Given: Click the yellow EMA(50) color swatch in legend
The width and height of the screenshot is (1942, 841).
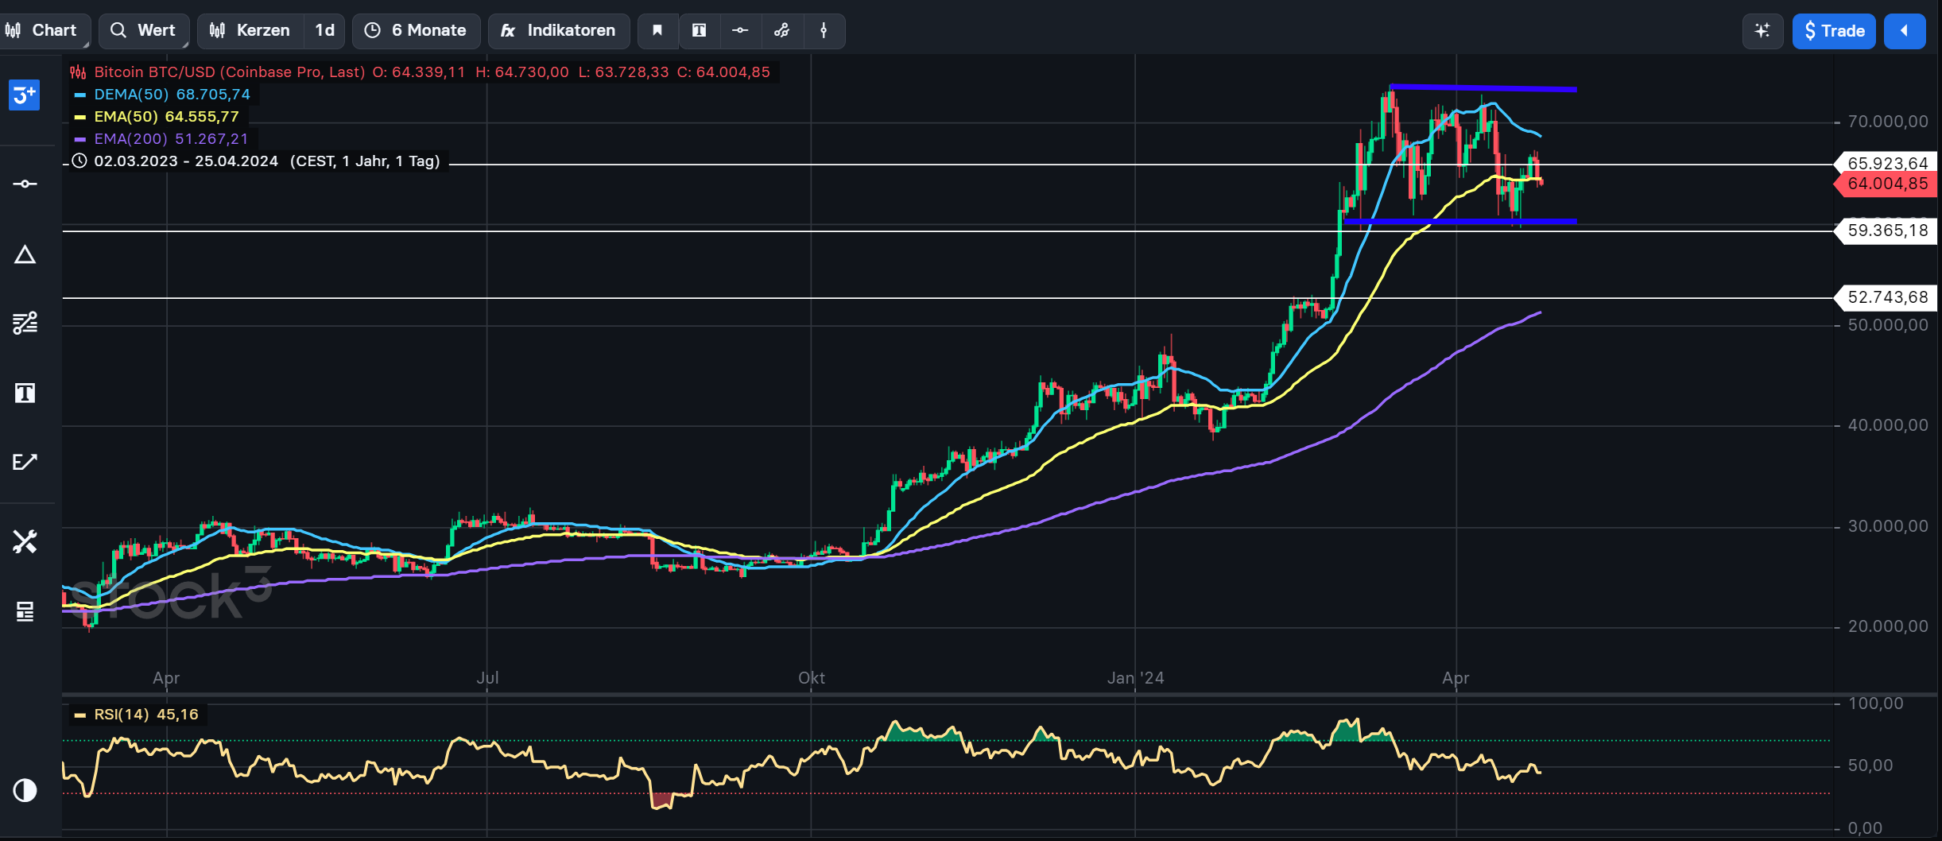Looking at the screenshot, I should pyautogui.click(x=79, y=117).
